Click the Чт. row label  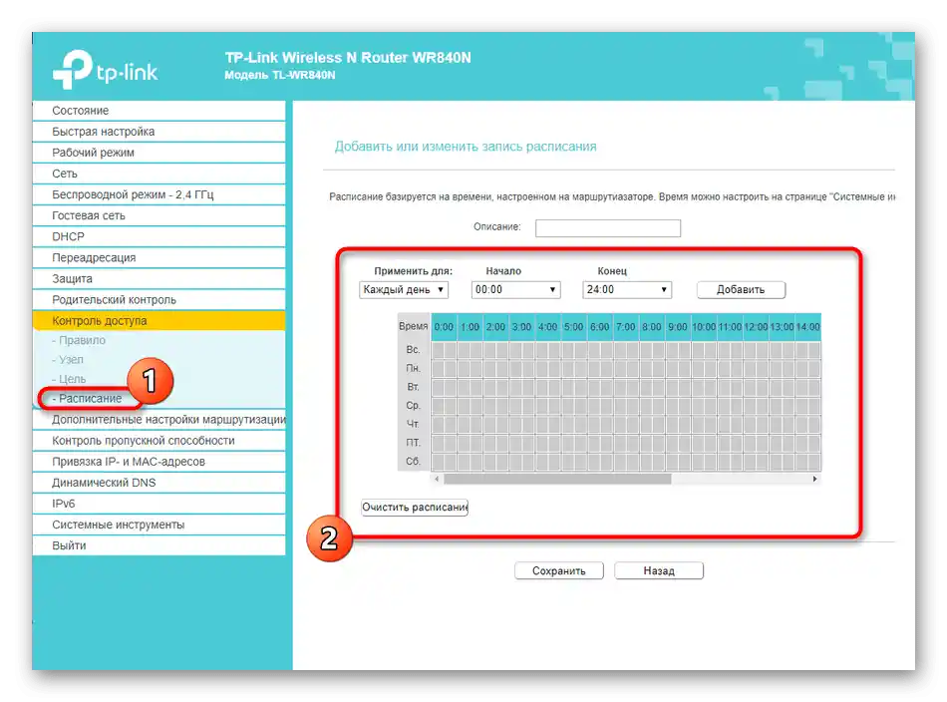tap(413, 424)
